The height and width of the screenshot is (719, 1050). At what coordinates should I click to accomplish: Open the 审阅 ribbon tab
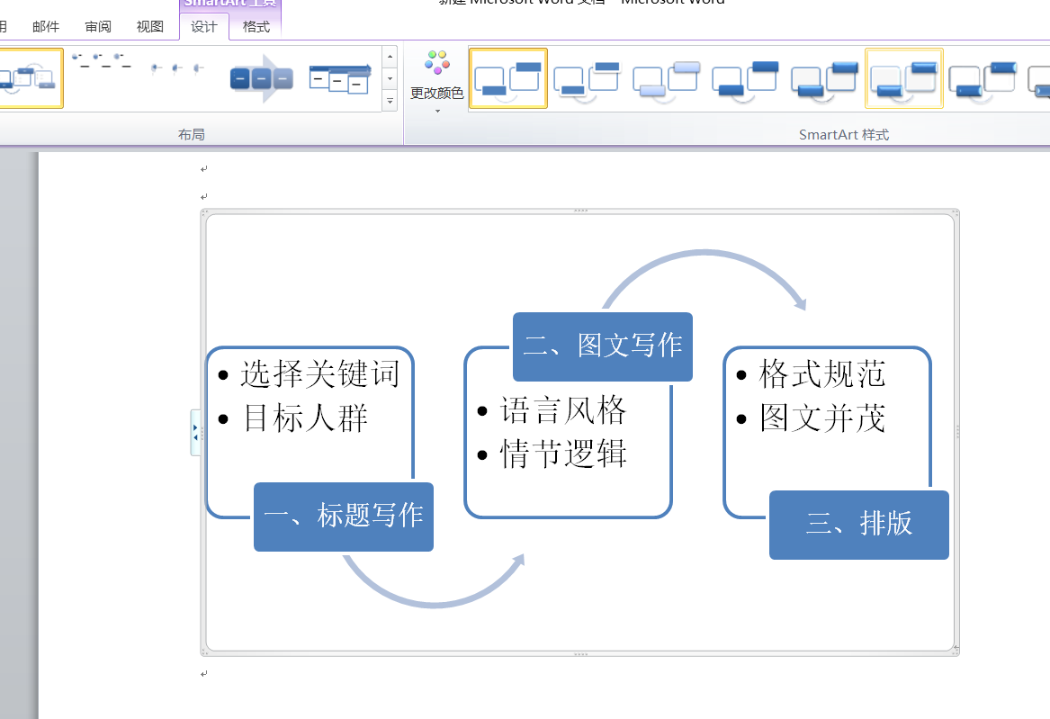point(98,27)
